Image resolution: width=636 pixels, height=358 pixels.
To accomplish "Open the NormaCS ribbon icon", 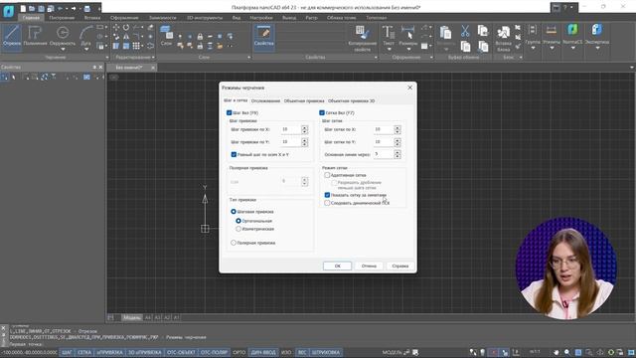I will pyautogui.click(x=572, y=34).
